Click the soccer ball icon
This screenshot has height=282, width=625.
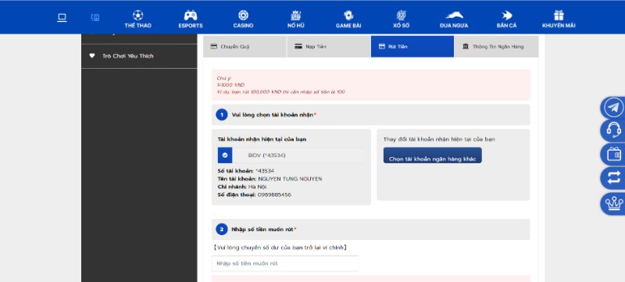pos(137,15)
